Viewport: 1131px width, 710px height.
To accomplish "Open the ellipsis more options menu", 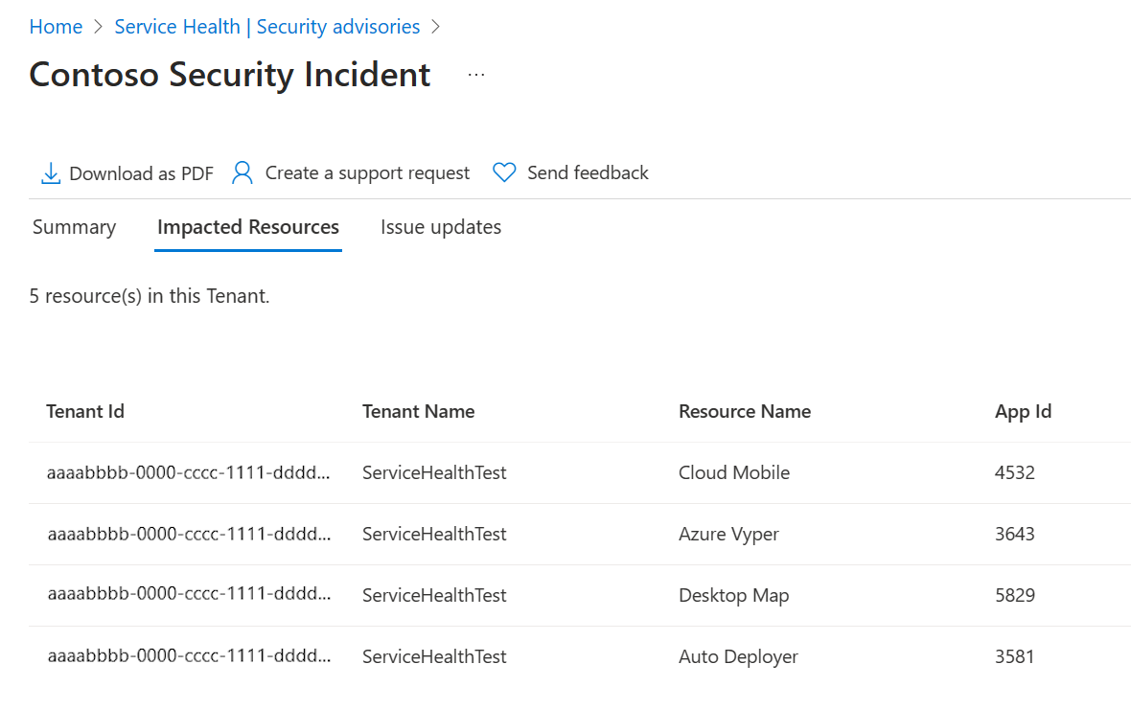I will click(x=476, y=75).
